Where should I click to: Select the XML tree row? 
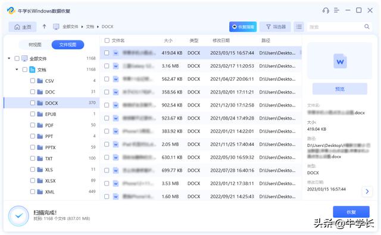coord(52,192)
